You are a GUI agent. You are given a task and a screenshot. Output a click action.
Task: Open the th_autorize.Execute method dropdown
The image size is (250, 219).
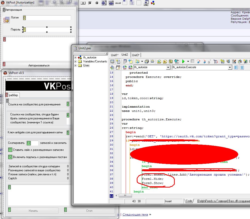click(x=230, y=67)
